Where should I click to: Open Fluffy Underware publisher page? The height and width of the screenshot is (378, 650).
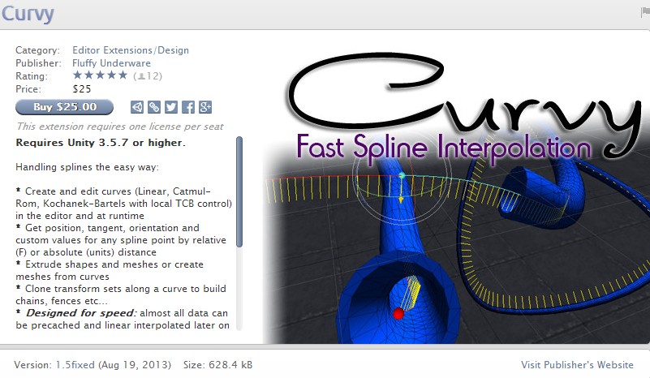(111, 63)
